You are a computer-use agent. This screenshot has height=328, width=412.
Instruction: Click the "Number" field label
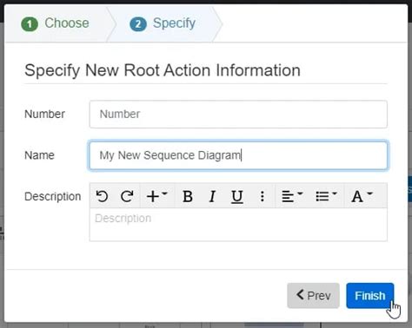(x=44, y=114)
